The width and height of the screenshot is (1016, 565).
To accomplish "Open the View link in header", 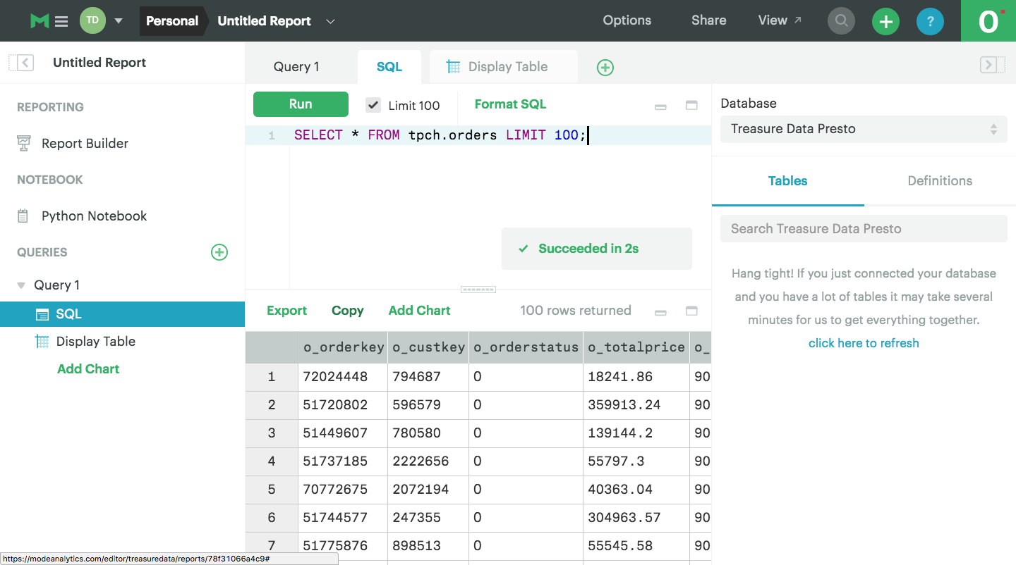I will pos(780,20).
